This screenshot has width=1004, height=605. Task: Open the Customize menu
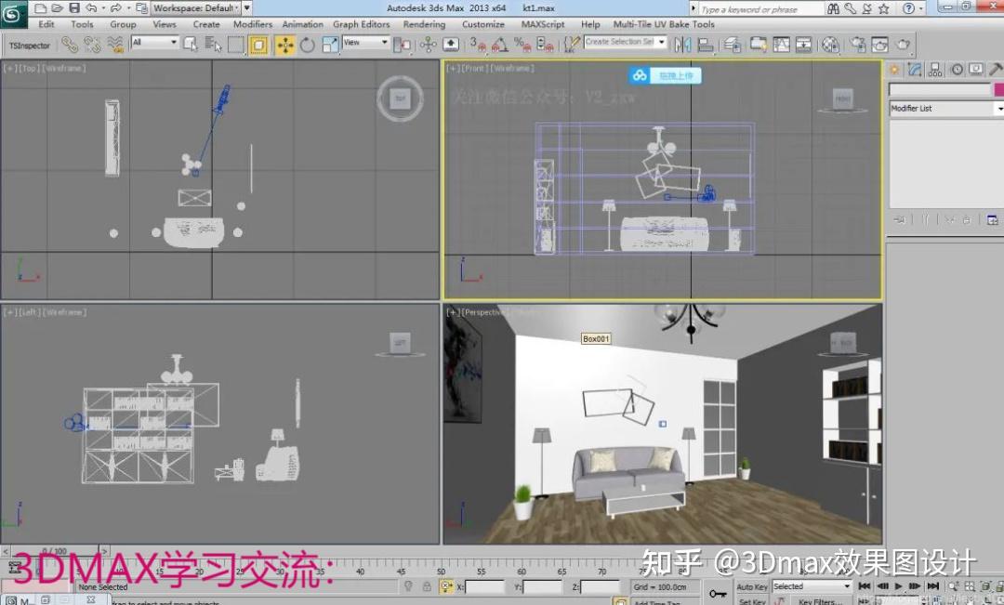coord(482,25)
